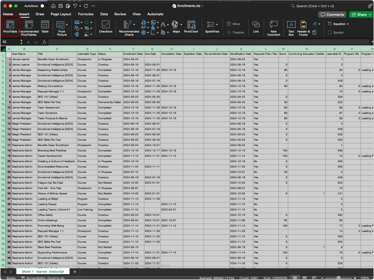
Task: Click the zoom out minus button
Action: [x=322, y=278]
